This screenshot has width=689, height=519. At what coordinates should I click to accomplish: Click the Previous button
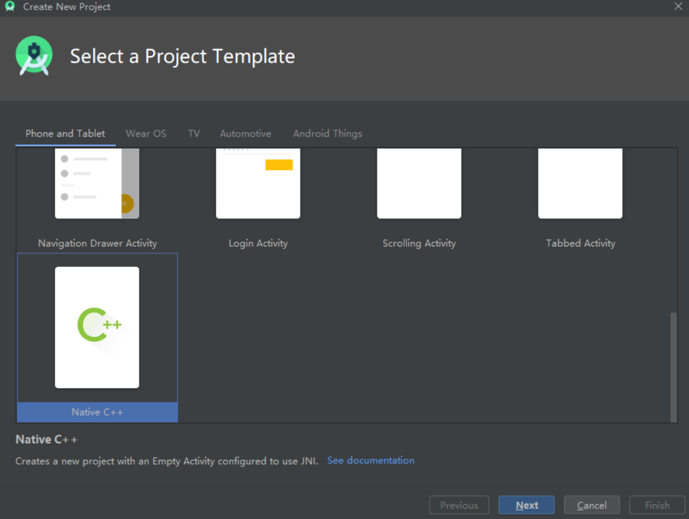(459, 505)
